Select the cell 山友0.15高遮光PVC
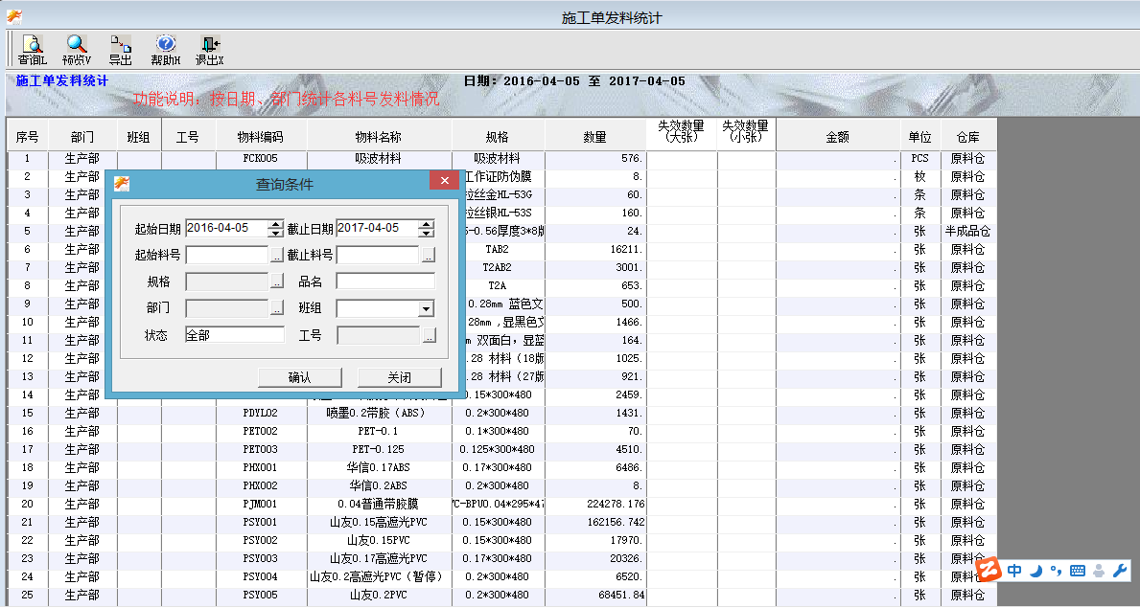 [x=379, y=522]
